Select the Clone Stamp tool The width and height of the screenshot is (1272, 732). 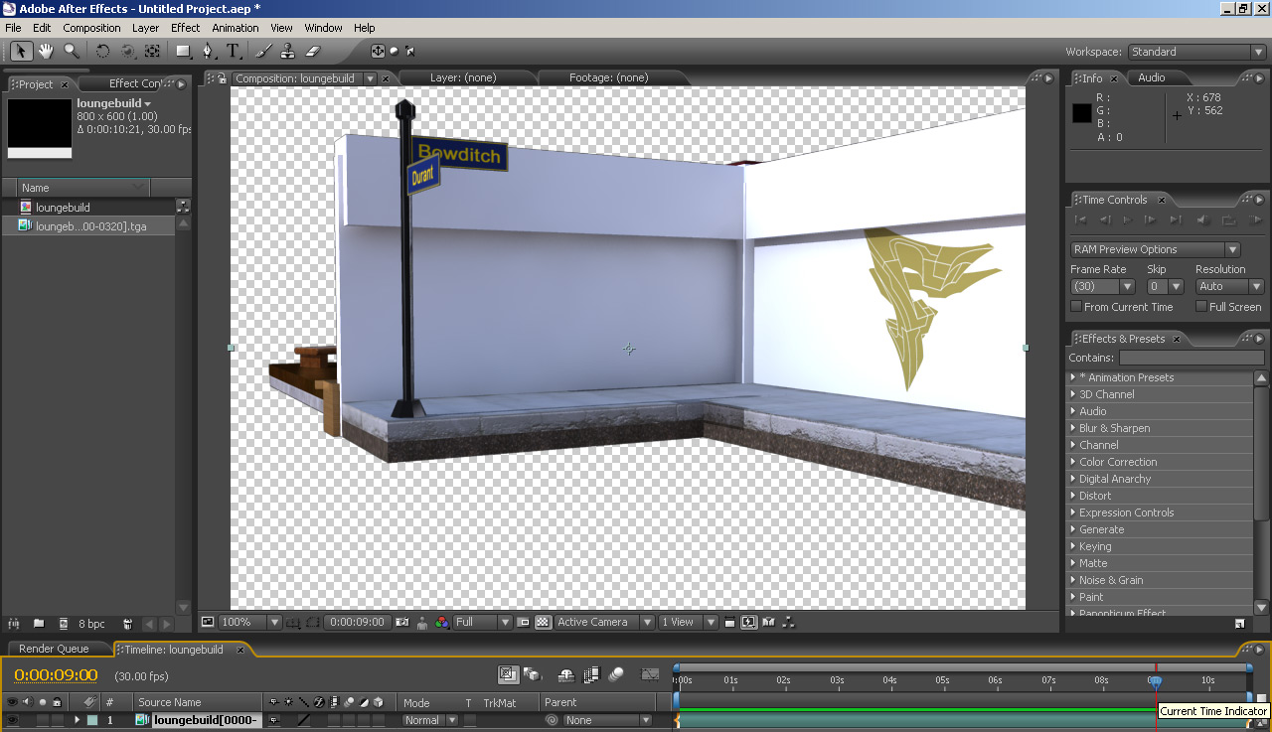pyautogui.click(x=287, y=51)
